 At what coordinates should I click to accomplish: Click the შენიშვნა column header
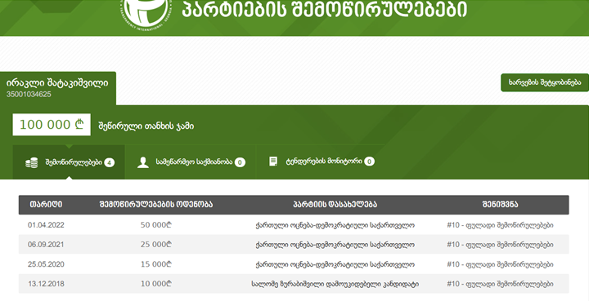pos(500,205)
